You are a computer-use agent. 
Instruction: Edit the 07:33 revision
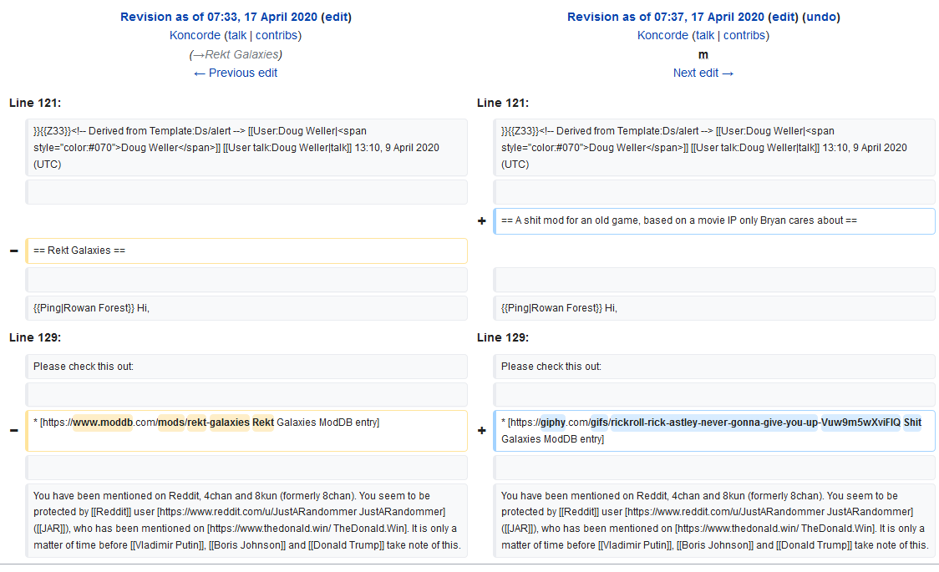tap(336, 17)
